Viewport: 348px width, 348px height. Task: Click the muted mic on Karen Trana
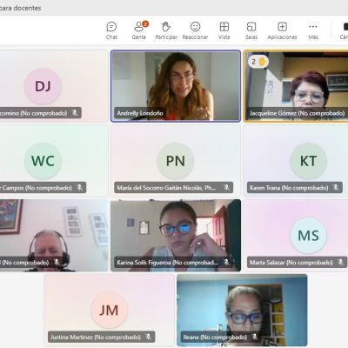[x=336, y=187]
